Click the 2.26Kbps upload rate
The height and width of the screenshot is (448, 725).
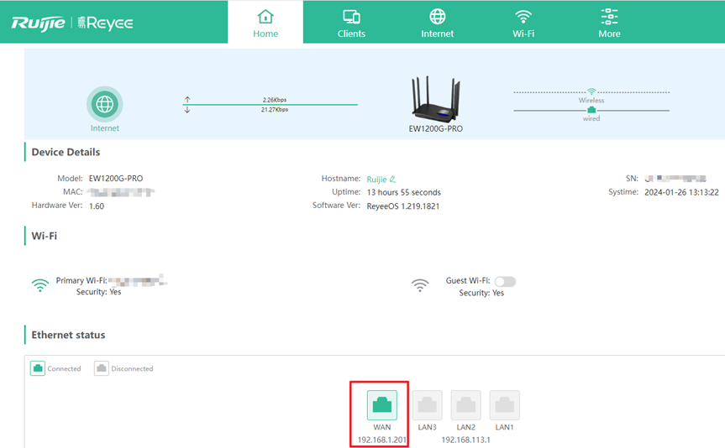(x=275, y=100)
